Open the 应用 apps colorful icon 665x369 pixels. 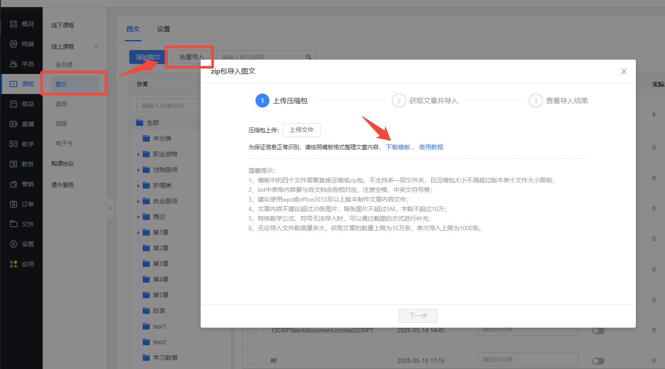point(13,264)
